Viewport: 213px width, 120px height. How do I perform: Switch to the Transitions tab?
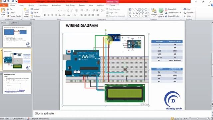click(43, 5)
